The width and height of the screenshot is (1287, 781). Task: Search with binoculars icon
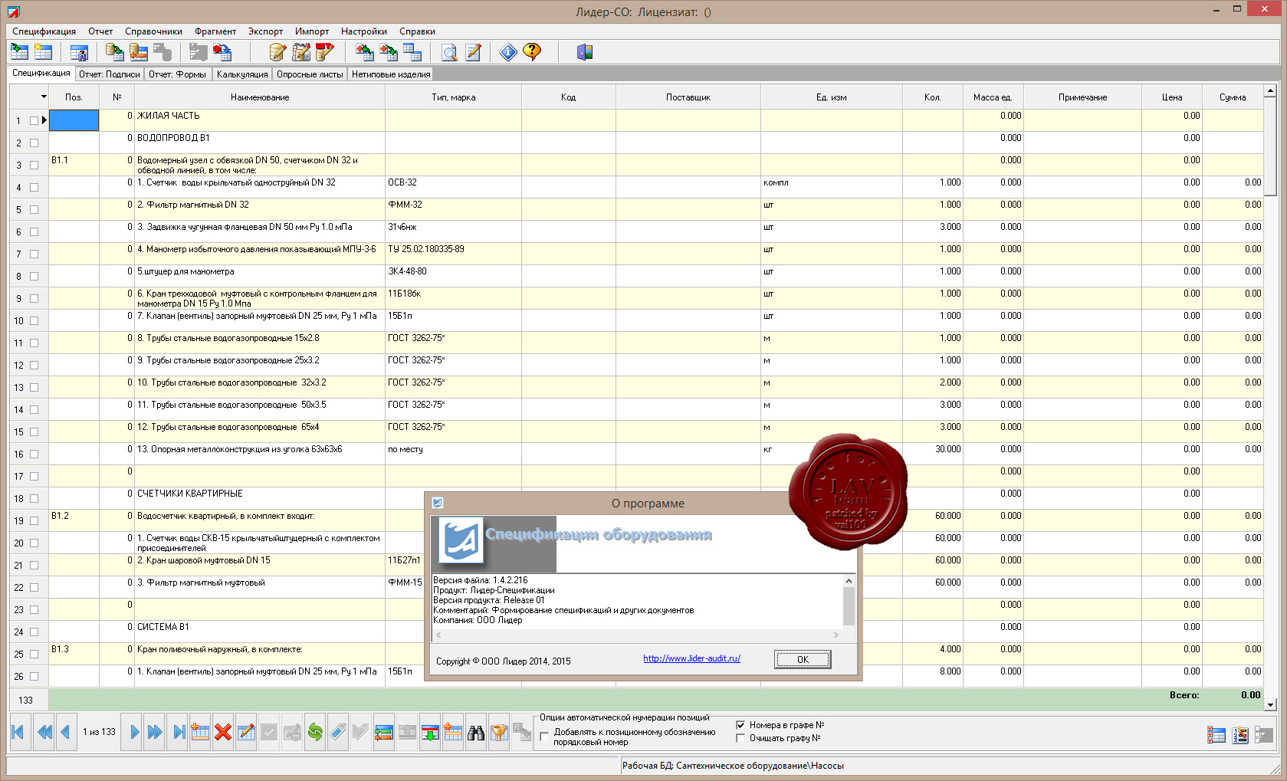[x=476, y=732]
